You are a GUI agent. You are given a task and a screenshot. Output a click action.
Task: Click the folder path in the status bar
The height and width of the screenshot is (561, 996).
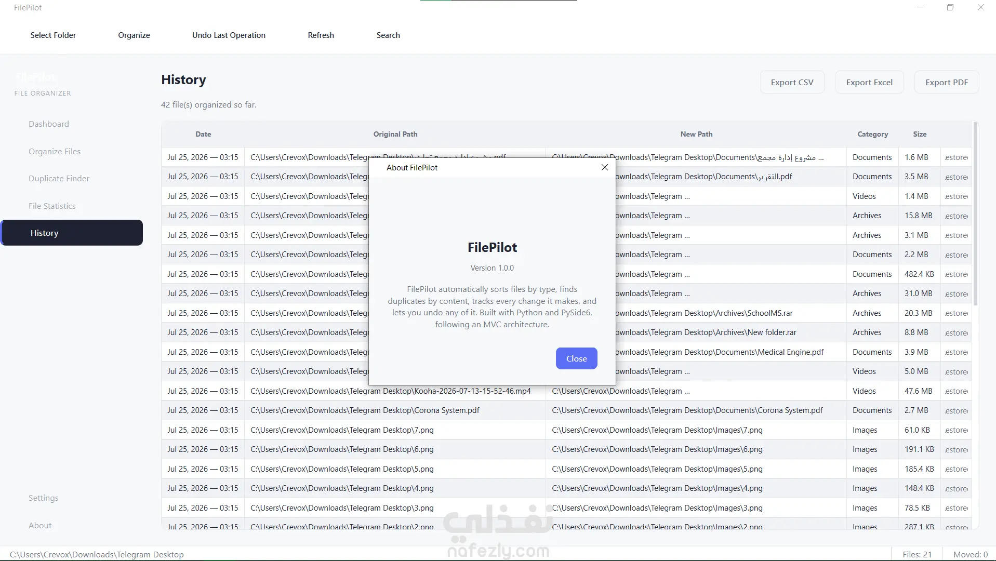coord(97,554)
